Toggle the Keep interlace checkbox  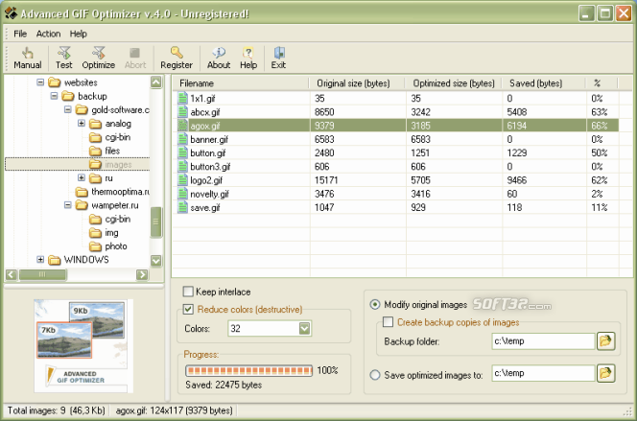tap(188, 292)
